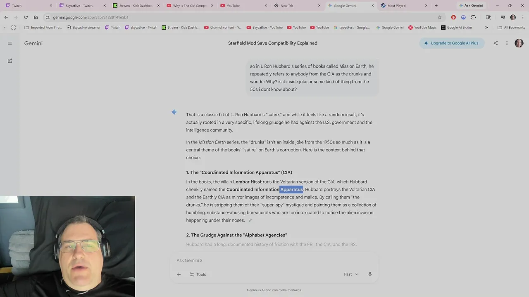This screenshot has width=529, height=297.
Task: Go to the browser home page icon
Action: tap(36, 17)
